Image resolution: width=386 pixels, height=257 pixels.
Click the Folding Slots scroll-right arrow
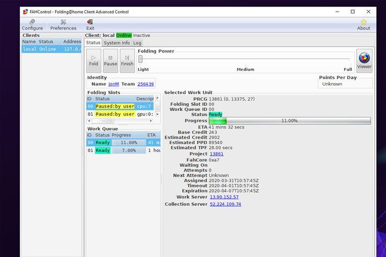pyautogui.click(x=151, y=121)
